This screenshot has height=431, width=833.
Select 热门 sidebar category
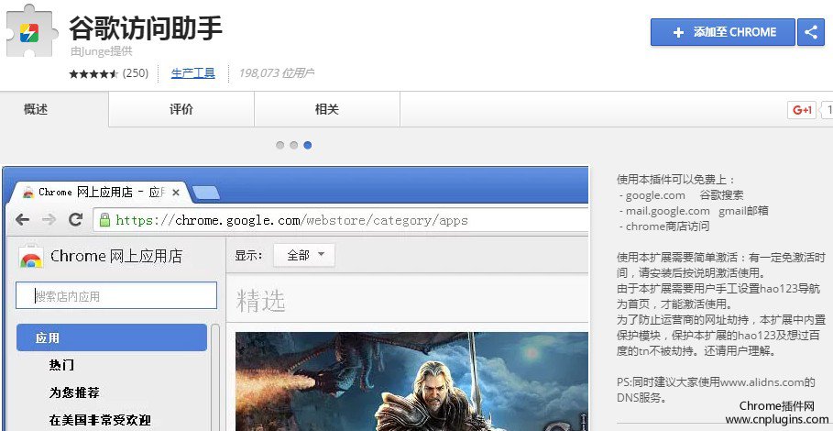61,365
